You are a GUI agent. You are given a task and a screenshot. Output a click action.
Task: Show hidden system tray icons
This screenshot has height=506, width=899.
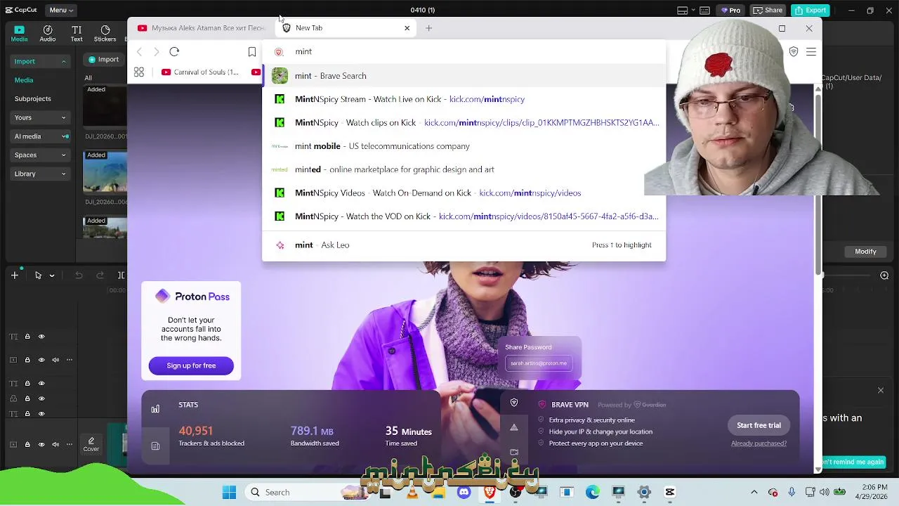point(754,493)
